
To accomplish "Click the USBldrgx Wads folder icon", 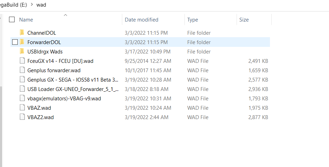I will click(x=22, y=51).
